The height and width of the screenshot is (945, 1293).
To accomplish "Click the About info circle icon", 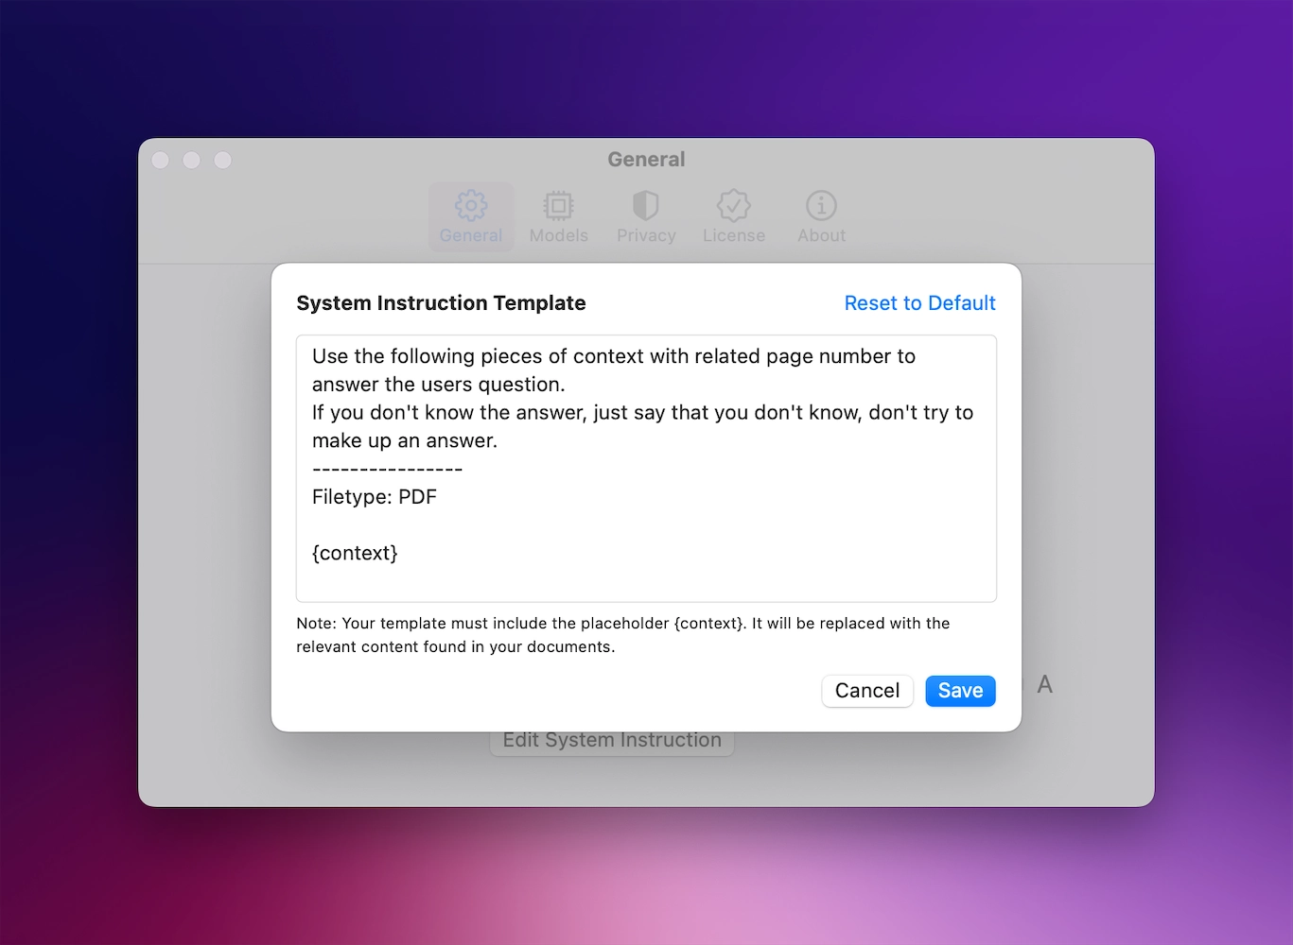I will click(821, 205).
